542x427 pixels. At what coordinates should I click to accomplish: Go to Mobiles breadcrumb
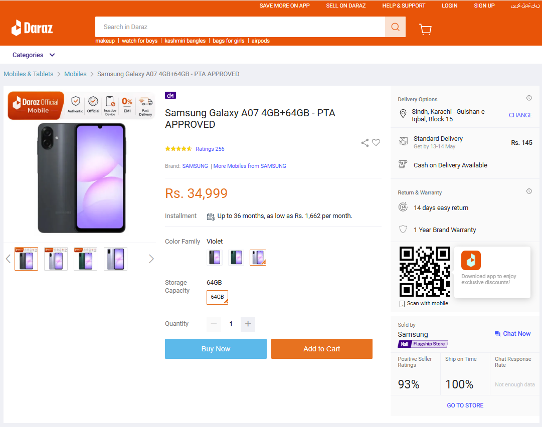click(75, 74)
